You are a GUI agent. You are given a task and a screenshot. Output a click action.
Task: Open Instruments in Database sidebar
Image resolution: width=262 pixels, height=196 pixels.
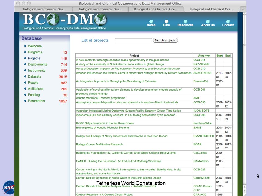tap(37, 70)
